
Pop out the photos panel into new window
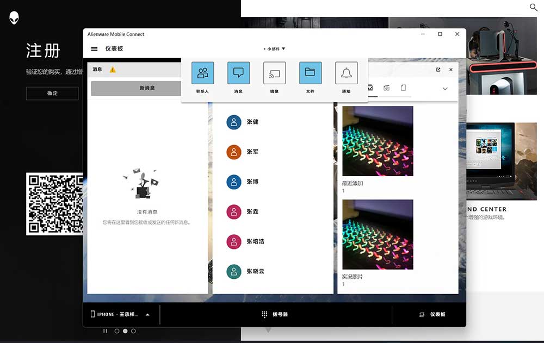(x=438, y=70)
